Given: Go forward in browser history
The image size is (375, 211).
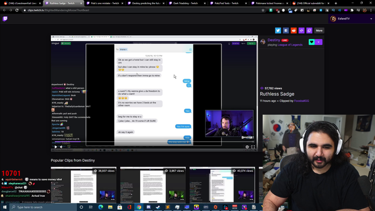Looking at the screenshot, I should click(11, 11).
